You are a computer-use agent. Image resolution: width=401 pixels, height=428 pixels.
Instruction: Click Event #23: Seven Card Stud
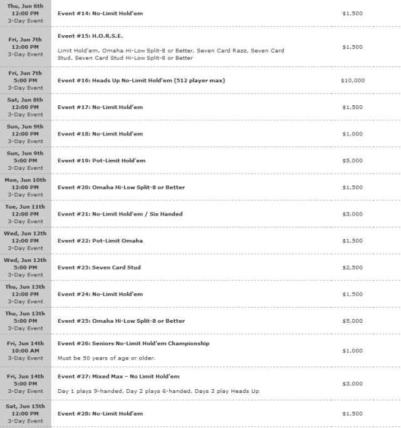[x=99, y=268]
